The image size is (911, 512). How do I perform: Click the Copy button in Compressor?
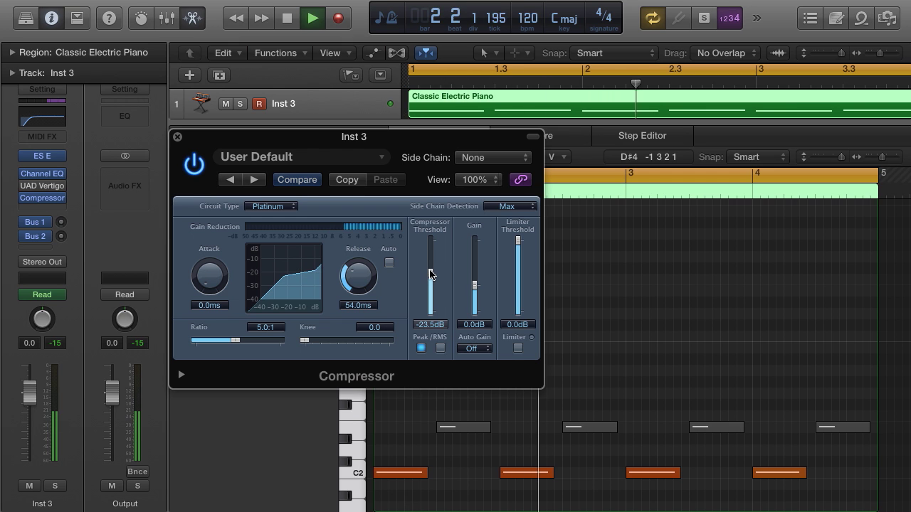(347, 179)
